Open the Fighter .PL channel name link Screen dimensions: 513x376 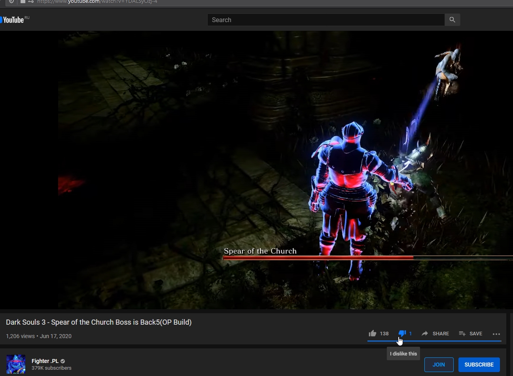45,361
